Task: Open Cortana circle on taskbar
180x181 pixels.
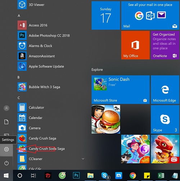Action: coord(20,176)
